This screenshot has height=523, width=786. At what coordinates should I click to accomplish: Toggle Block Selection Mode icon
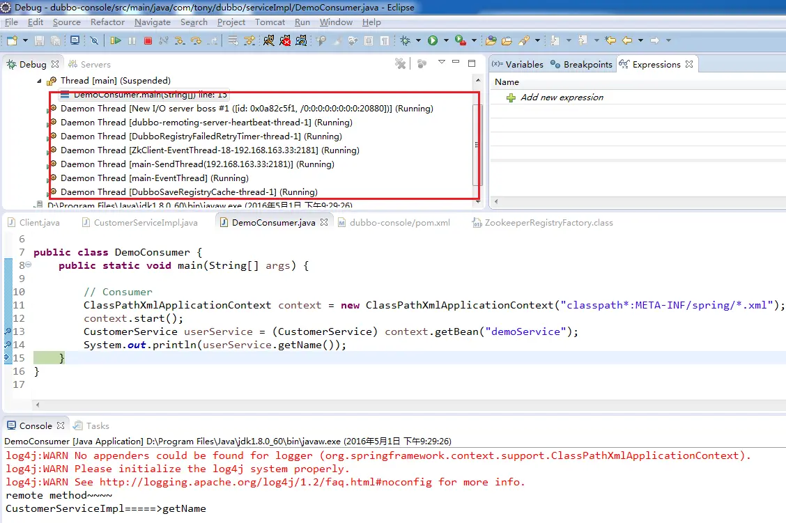pyautogui.click(x=369, y=40)
